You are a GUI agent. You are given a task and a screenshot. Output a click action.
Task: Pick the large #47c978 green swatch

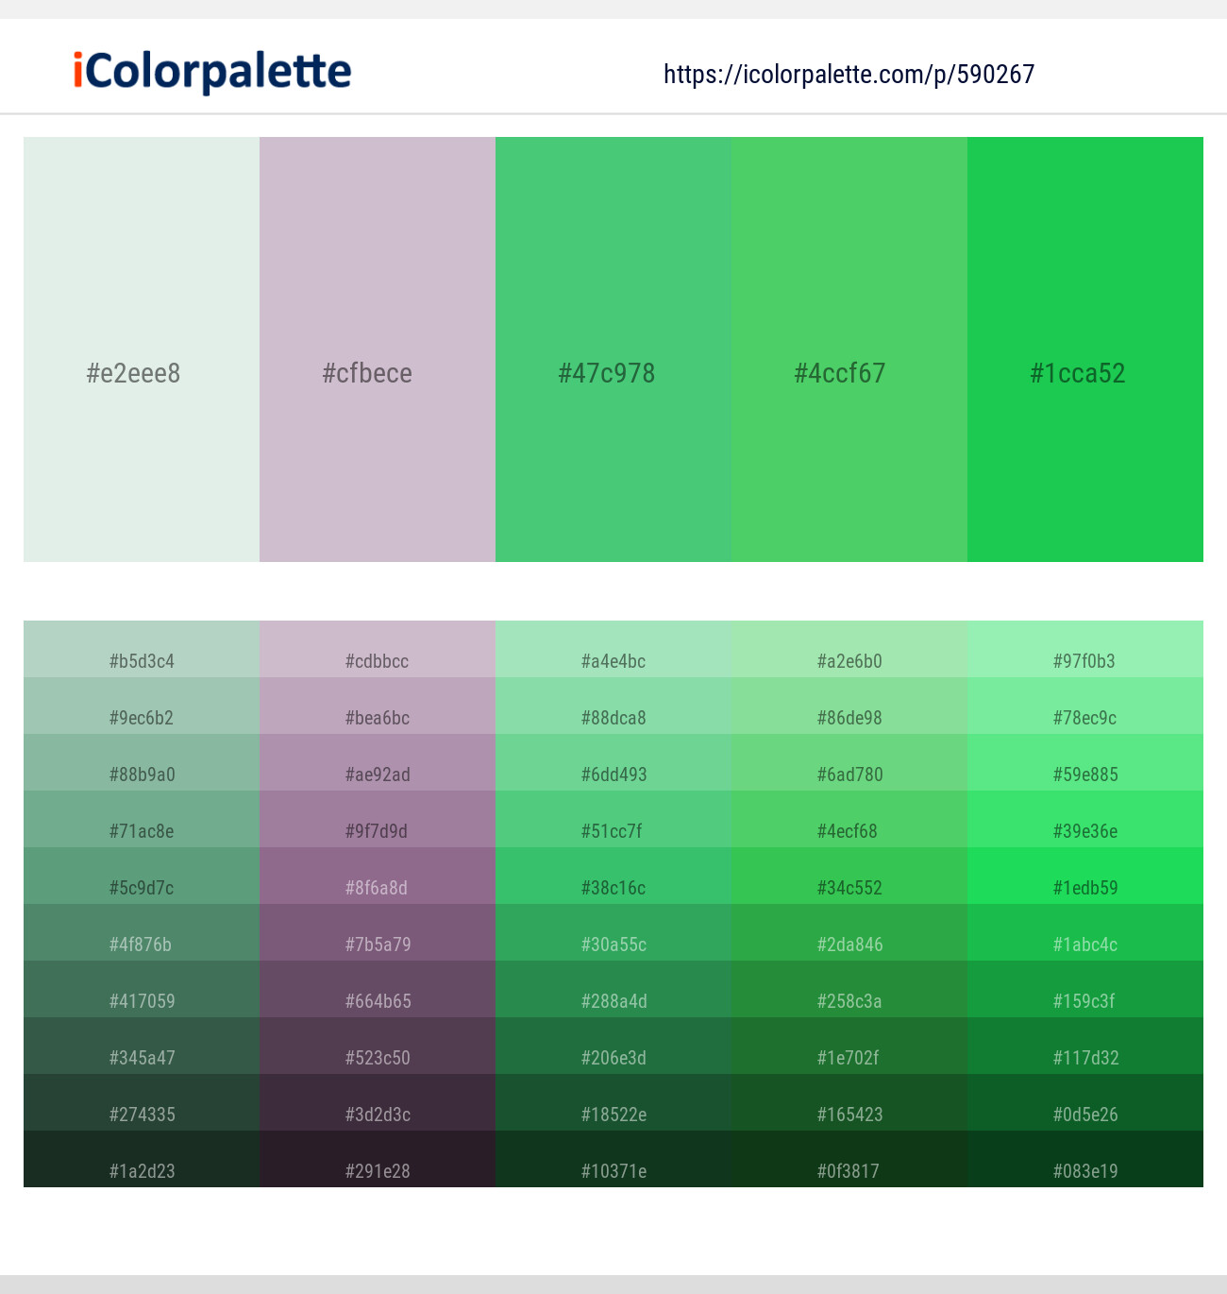(x=613, y=349)
